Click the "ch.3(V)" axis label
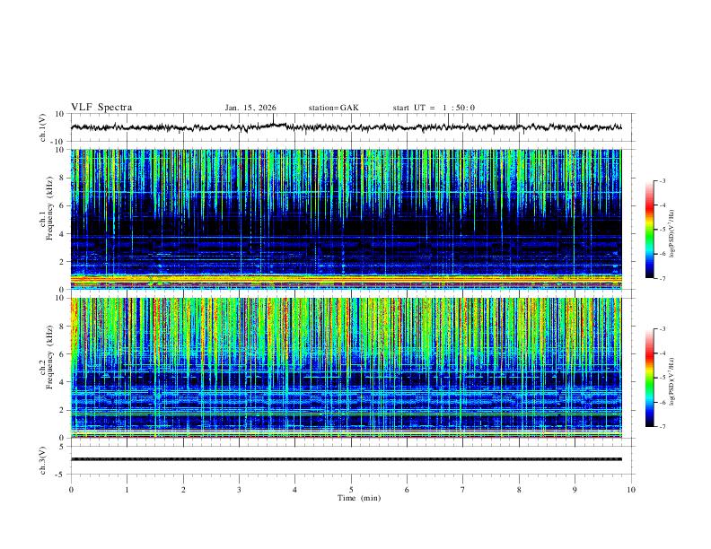711x549 pixels. point(43,461)
